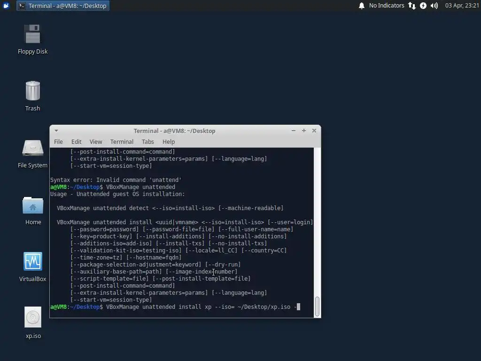481x361 pixels.
Task: Click the volume speaker icon
Action: pos(434,6)
